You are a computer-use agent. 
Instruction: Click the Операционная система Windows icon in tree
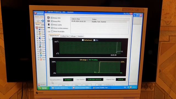[x=40, y=34]
